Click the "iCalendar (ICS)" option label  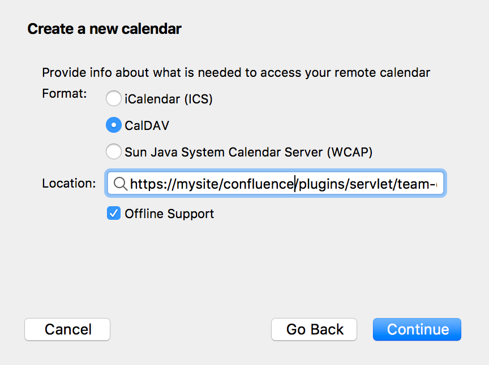click(x=168, y=99)
